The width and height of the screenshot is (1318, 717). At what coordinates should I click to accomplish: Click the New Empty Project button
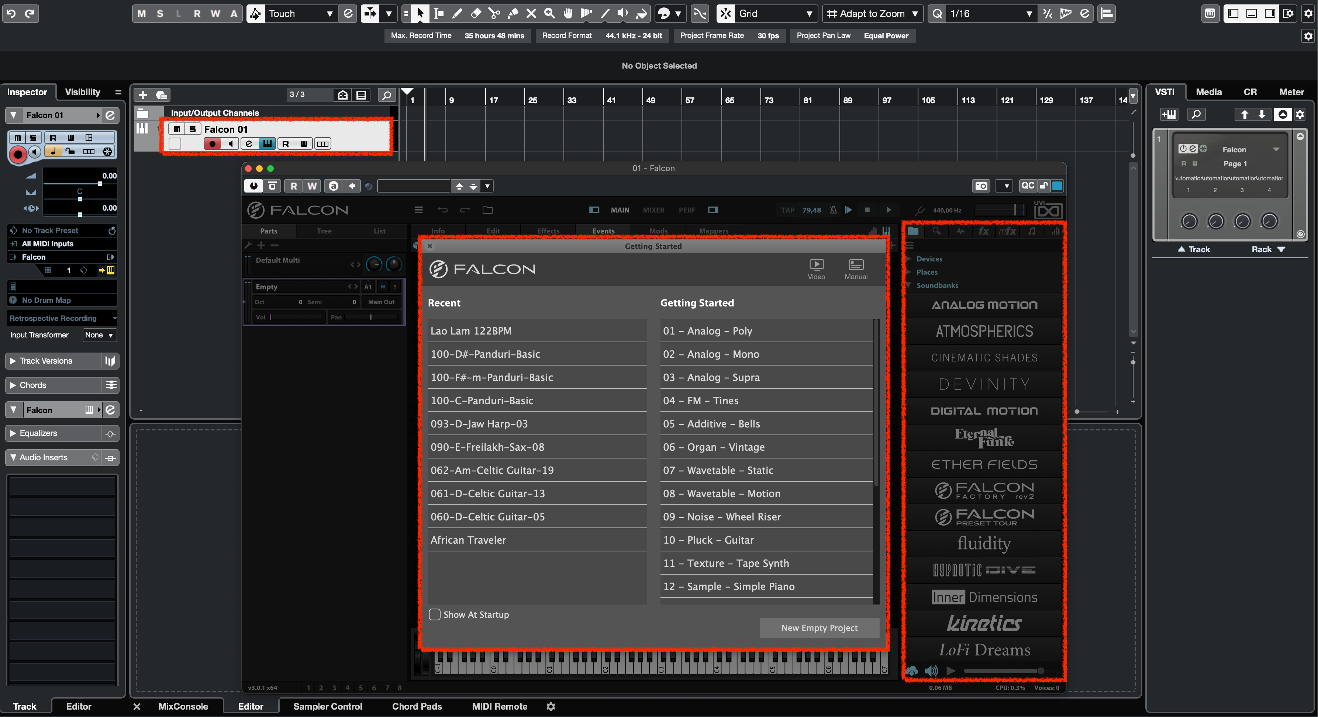[x=819, y=628]
